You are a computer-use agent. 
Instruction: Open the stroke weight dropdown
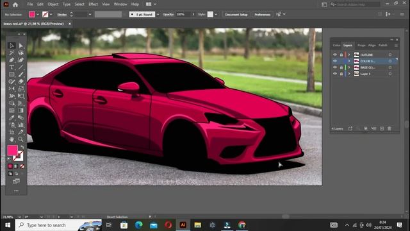pos(90,14)
